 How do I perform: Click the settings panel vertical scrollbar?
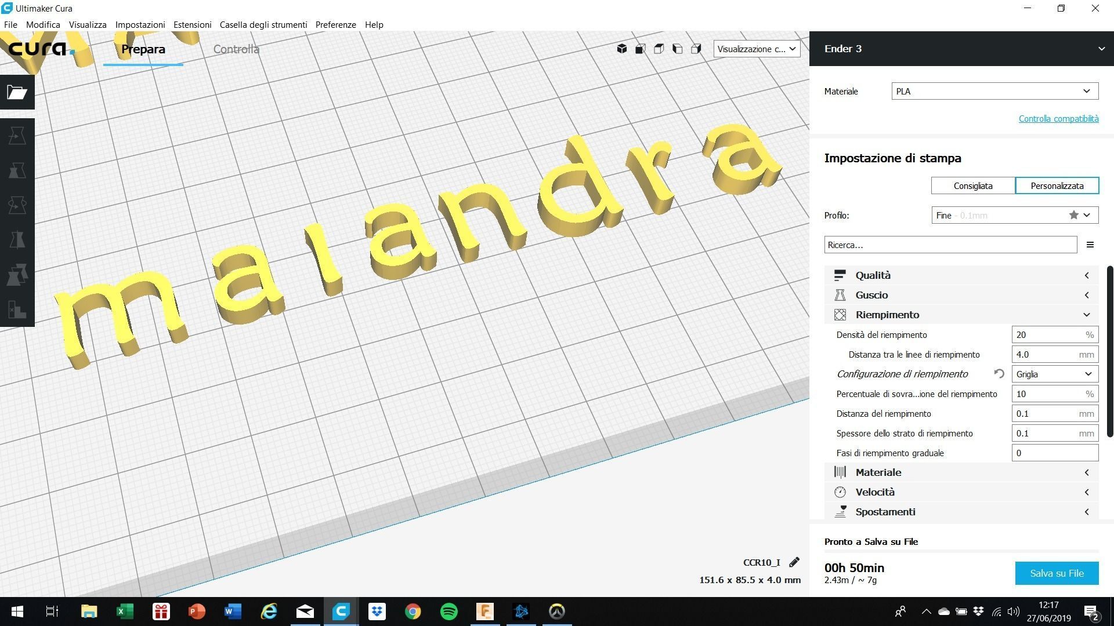[x=1110, y=351]
